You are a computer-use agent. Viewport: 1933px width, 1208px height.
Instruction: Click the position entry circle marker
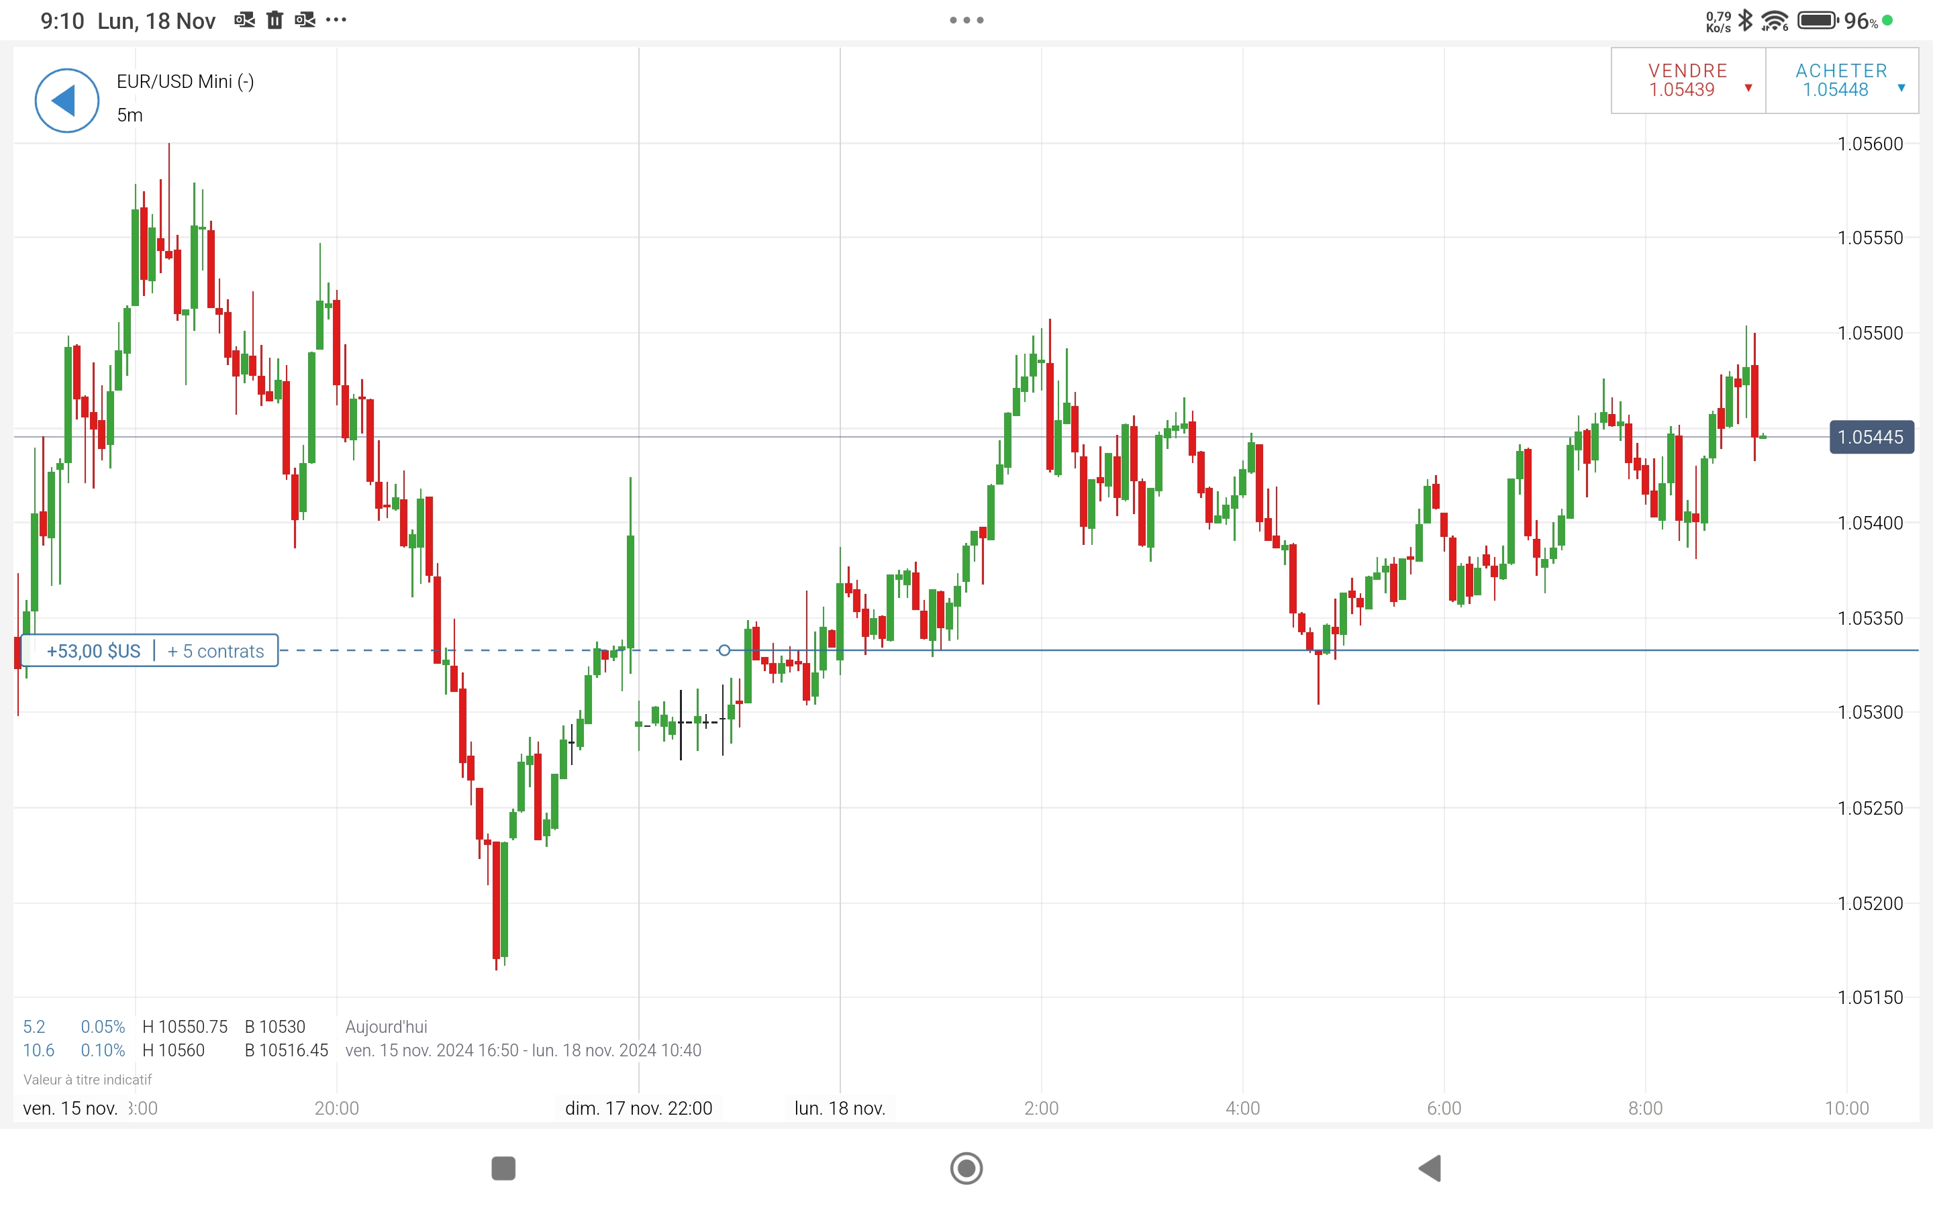click(x=724, y=650)
